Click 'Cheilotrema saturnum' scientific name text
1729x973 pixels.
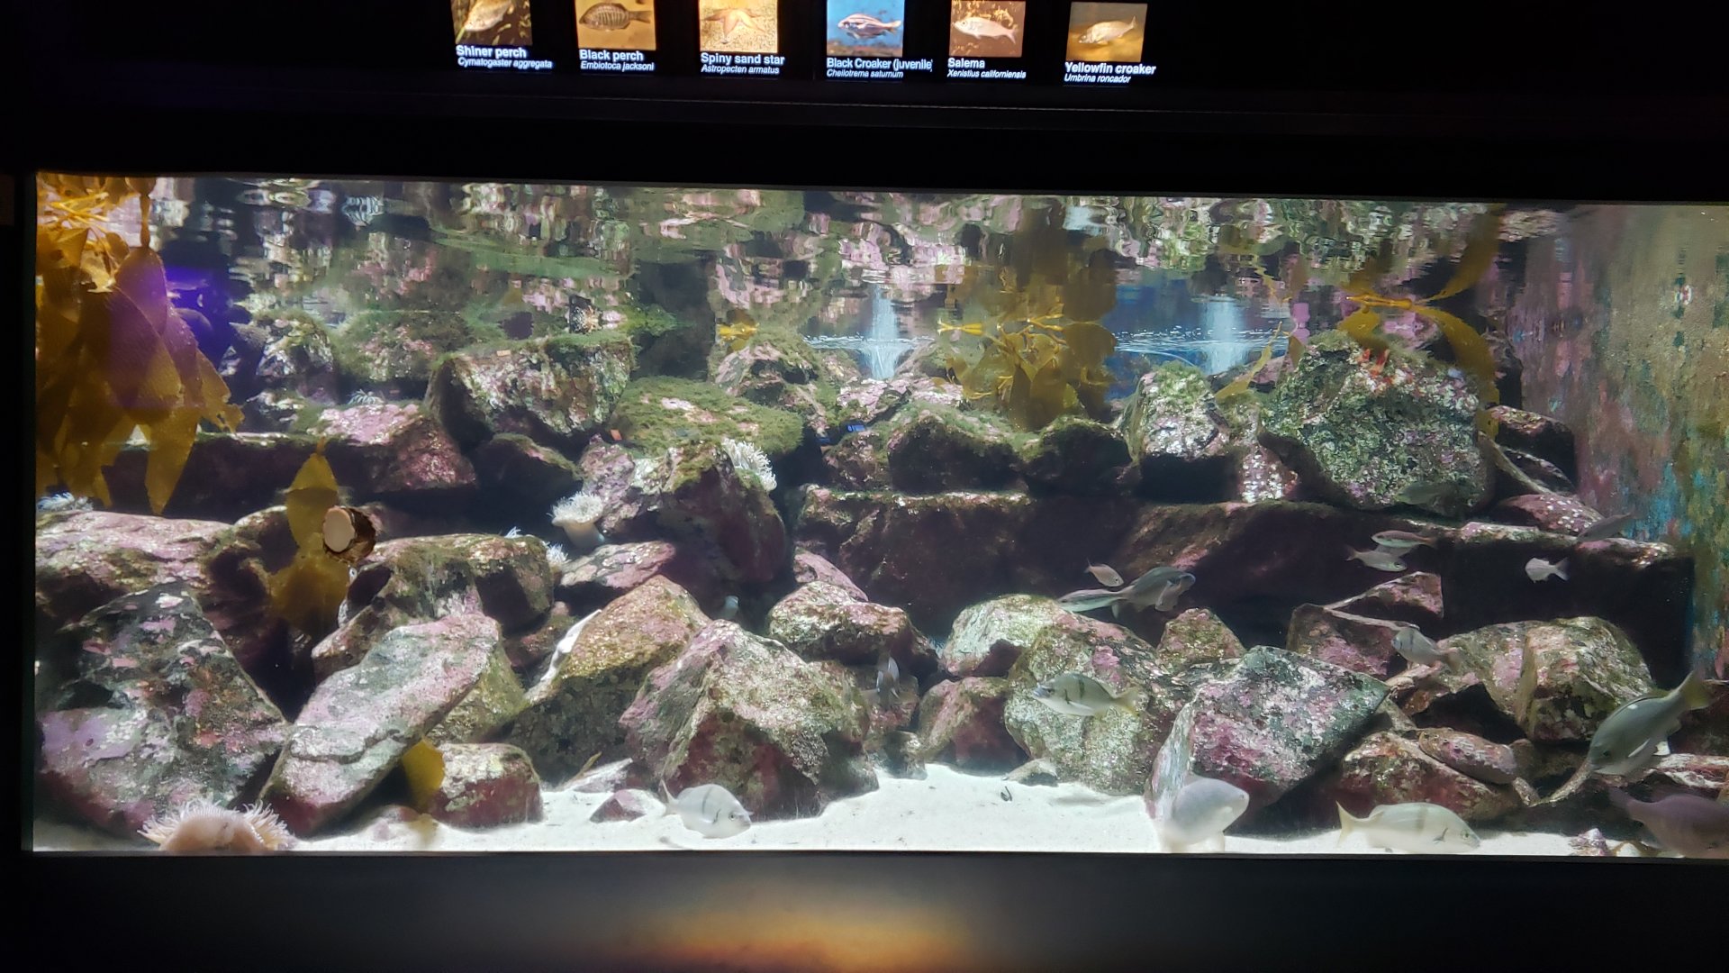click(864, 74)
